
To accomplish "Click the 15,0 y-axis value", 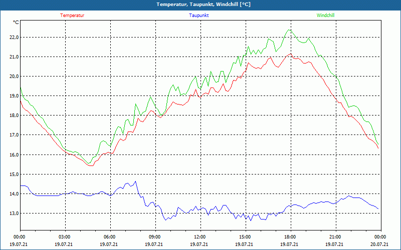I will [15, 174].
